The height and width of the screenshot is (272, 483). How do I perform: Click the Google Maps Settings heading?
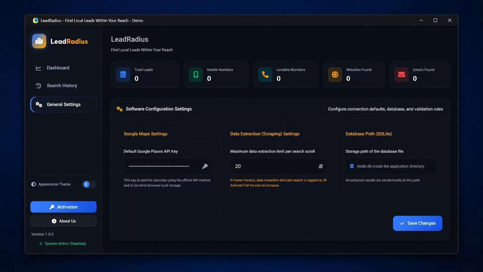click(146, 134)
